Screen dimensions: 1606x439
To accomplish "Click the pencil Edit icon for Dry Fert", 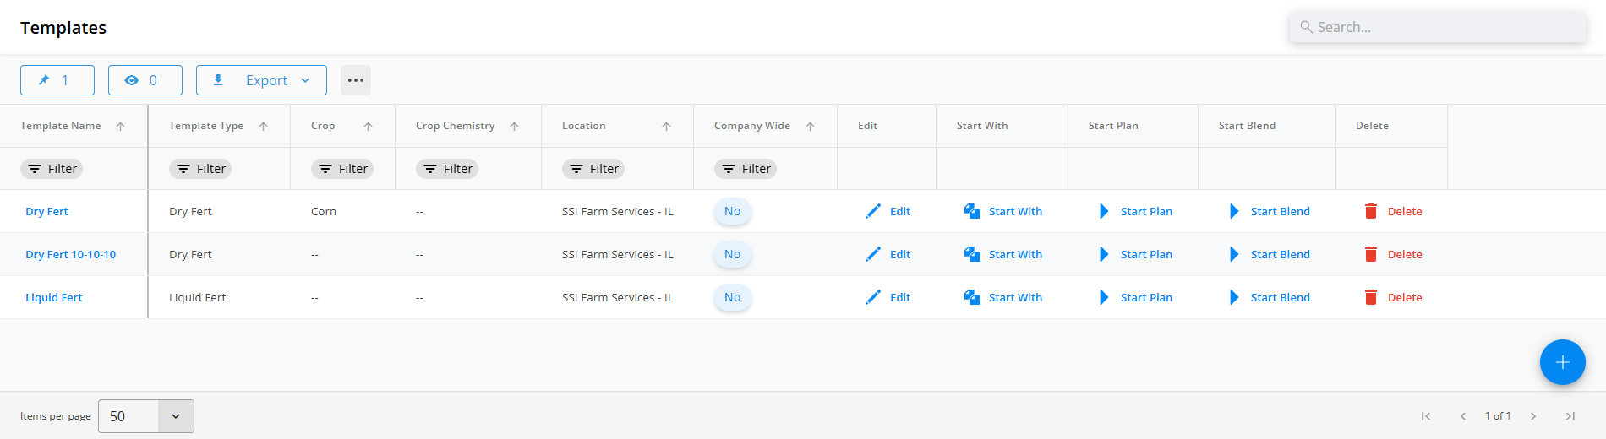I will pyautogui.click(x=873, y=211).
